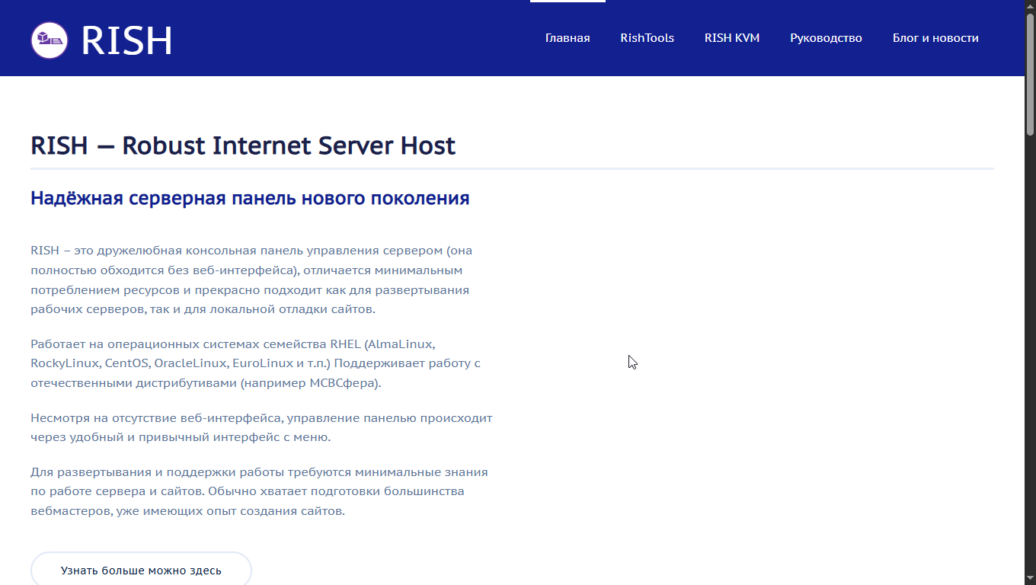1036x585 pixels.
Task: Click the heading "RISH — Robust Internet Server Host"
Action: coord(242,145)
